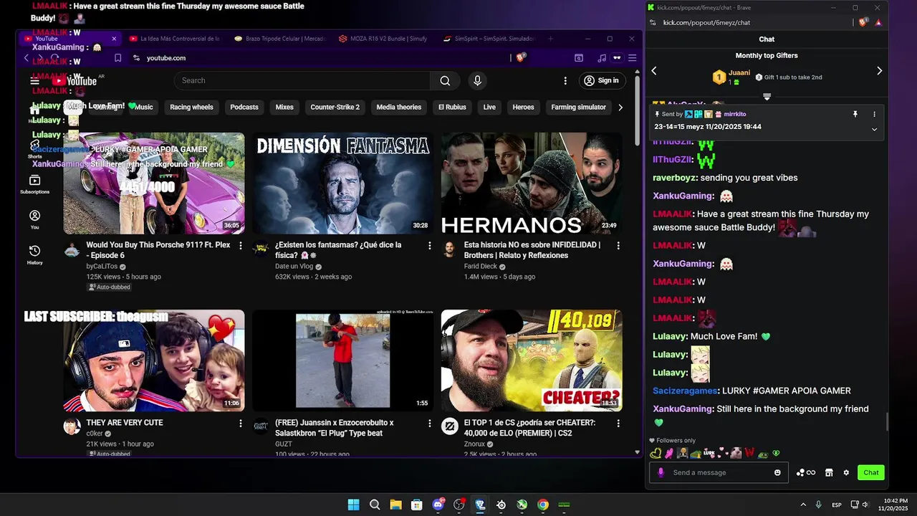The width and height of the screenshot is (917, 516).
Task: Bookmark the youtube.com page
Action: (x=117, y=58)
